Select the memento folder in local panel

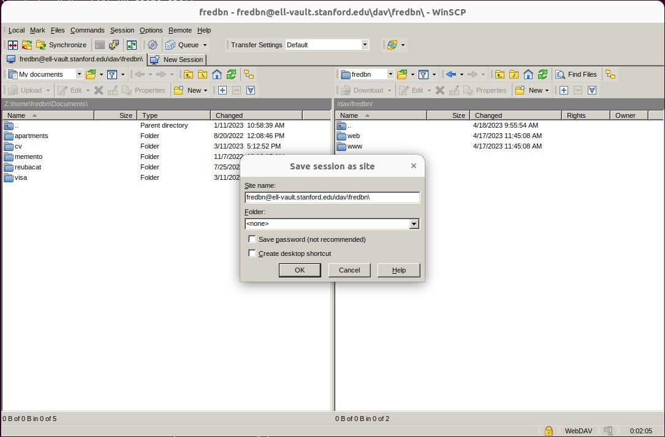point(28,157)
